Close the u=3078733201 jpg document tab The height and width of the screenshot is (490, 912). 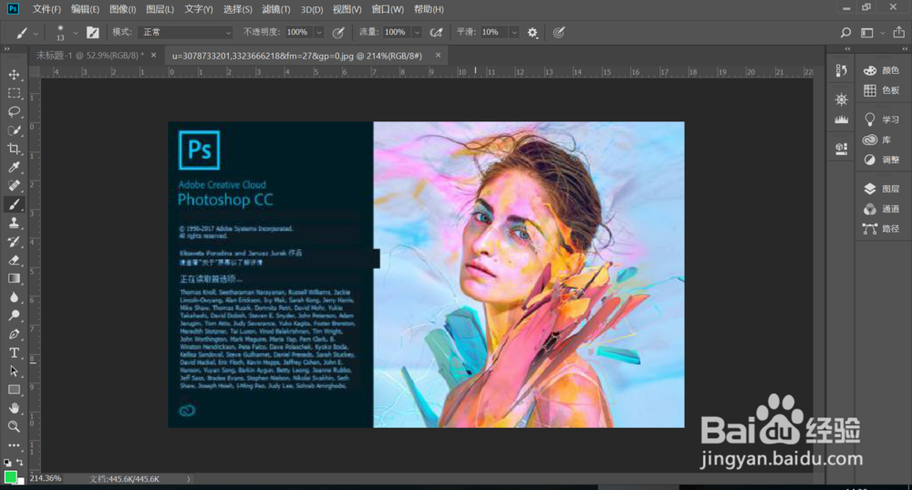tap(438, 56)
